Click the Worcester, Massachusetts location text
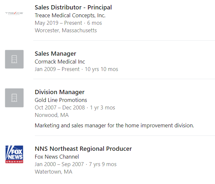Image resolution: width=215 pixels, height=184 pixels. point(66,30)
